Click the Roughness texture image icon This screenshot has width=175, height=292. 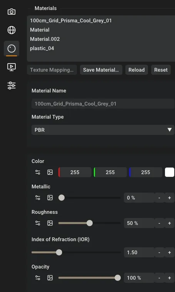50,223
